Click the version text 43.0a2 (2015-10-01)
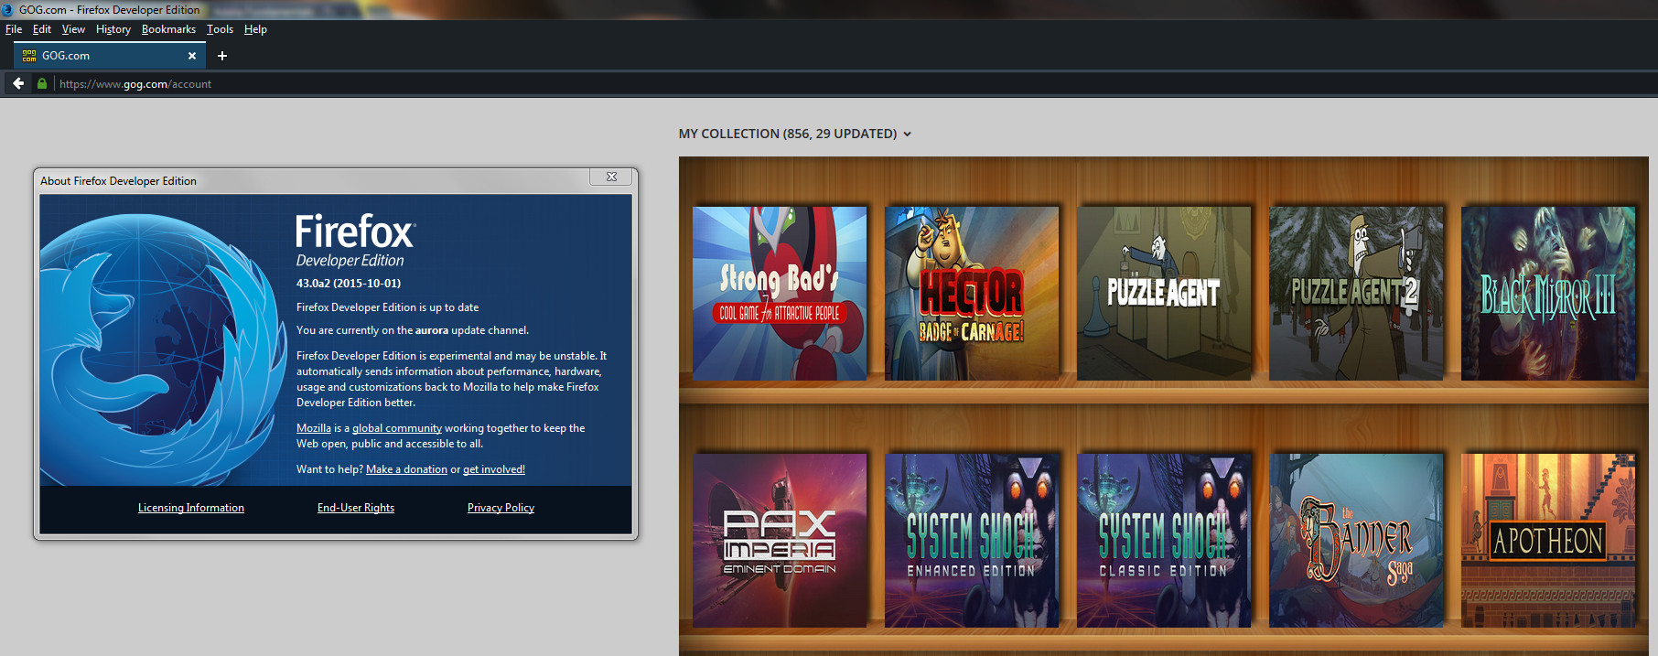1658x656 pixels. click(349, 284)
